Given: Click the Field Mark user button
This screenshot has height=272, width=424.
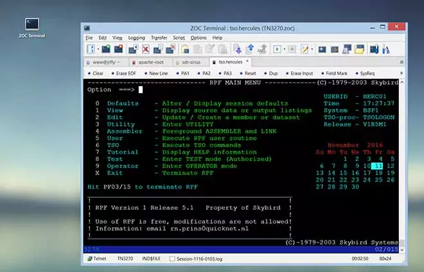Looking at the screenshot, I should [334, 73].
